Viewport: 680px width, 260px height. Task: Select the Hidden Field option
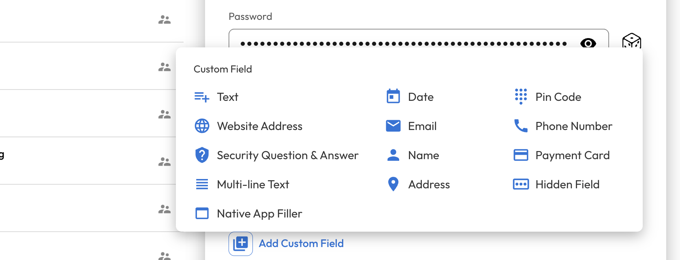[567, 185]
